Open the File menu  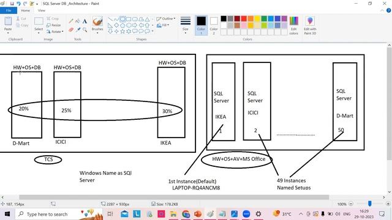click(x=9, y=10)
